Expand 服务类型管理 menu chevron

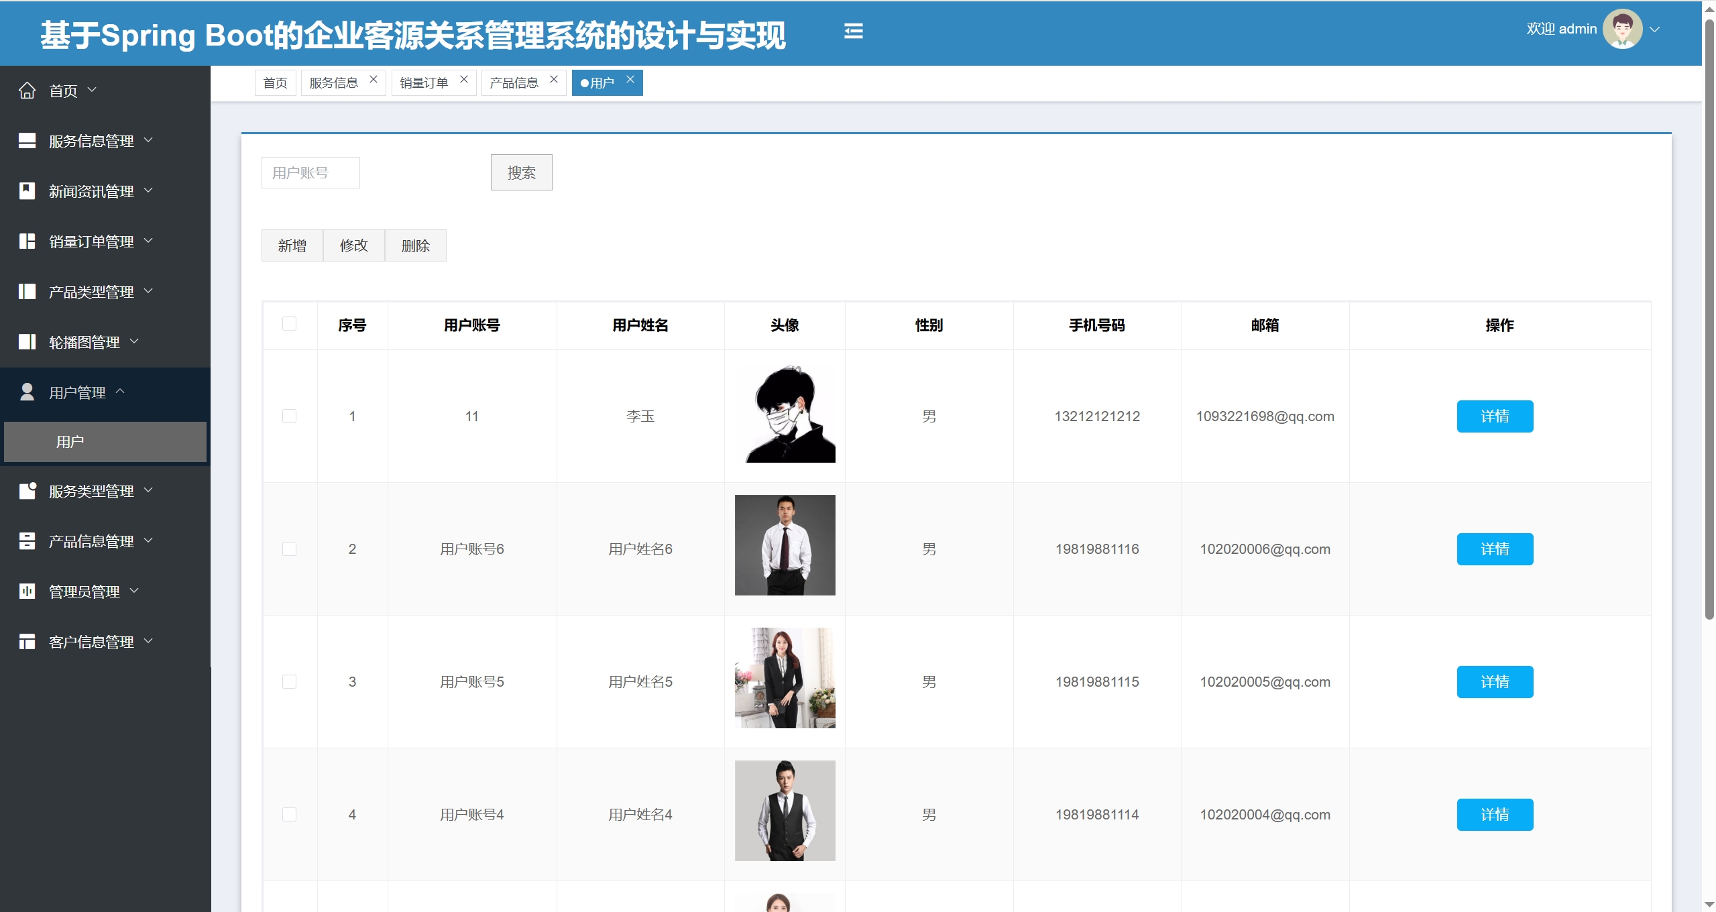148,490
